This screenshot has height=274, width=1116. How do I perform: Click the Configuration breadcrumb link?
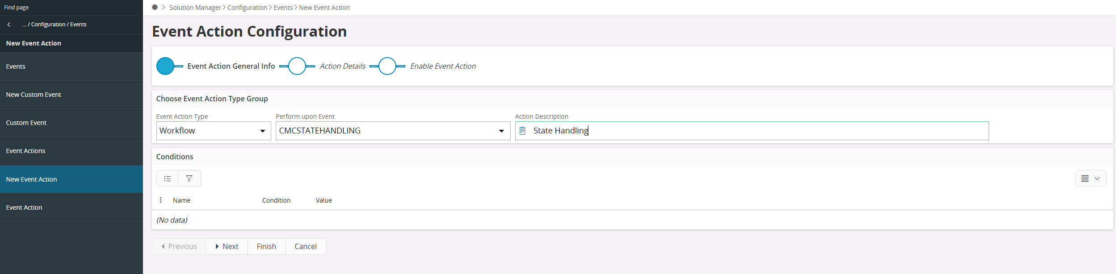coord(247,8)
